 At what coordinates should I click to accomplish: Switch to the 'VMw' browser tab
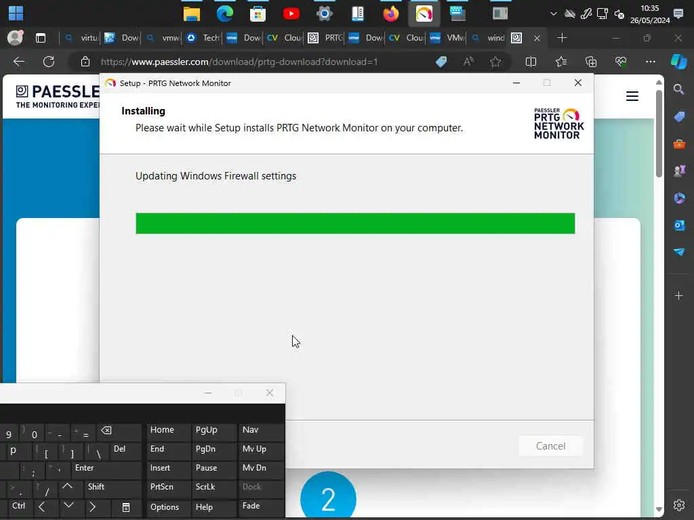tap(447, 38)
